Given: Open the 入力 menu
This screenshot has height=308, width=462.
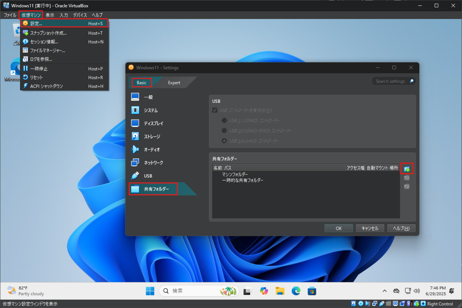Looking at the screenshot, I should 64,15.
